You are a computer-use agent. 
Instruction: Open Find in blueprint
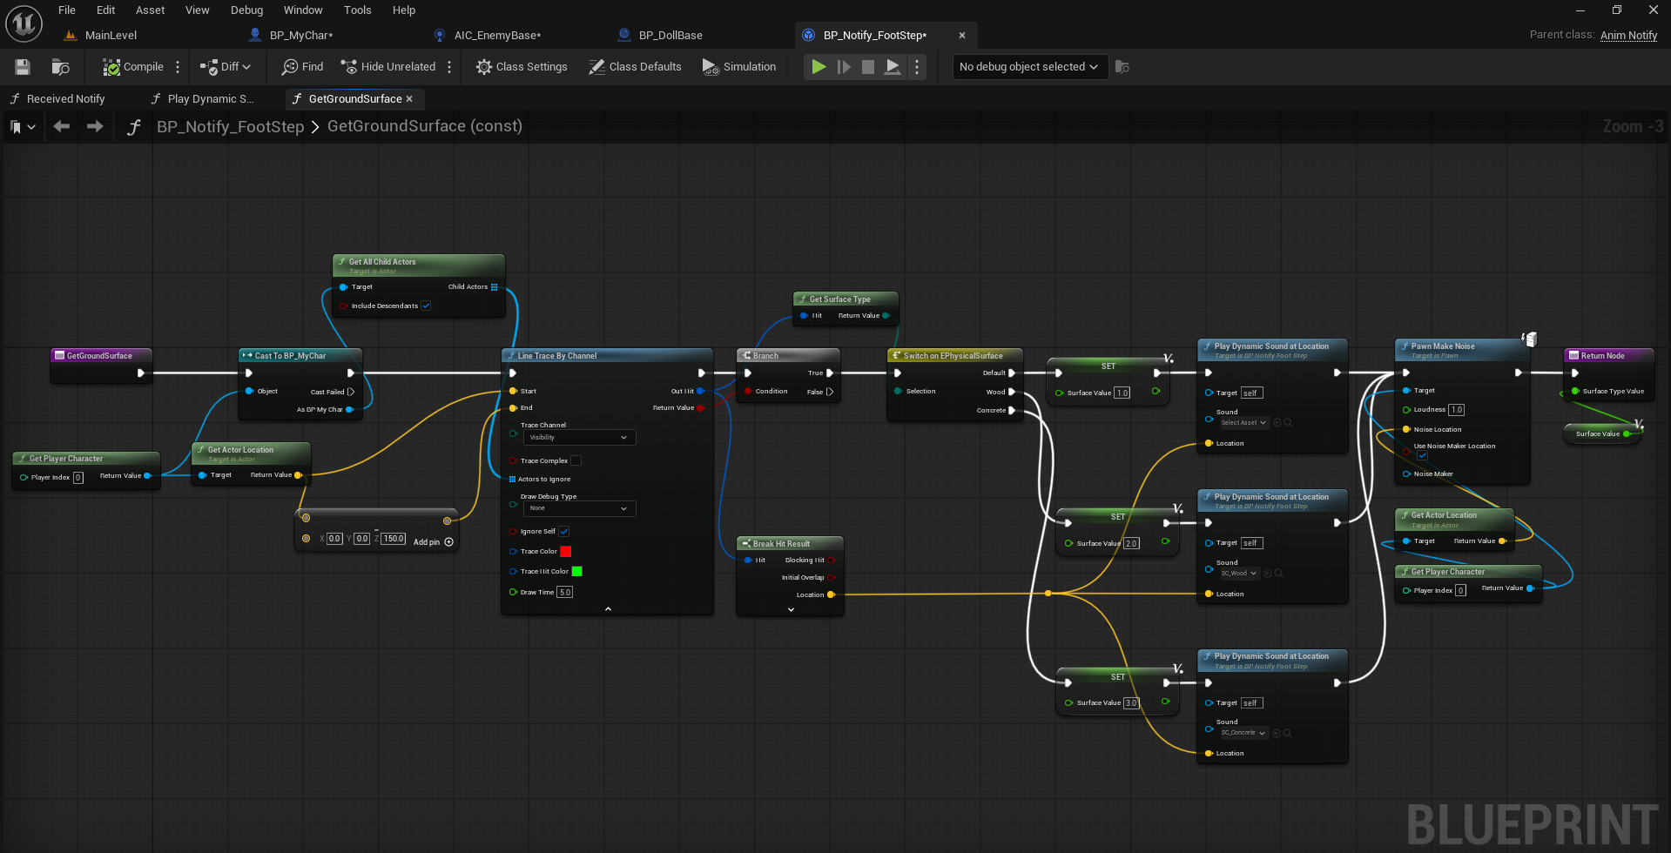tap(302, 67)
